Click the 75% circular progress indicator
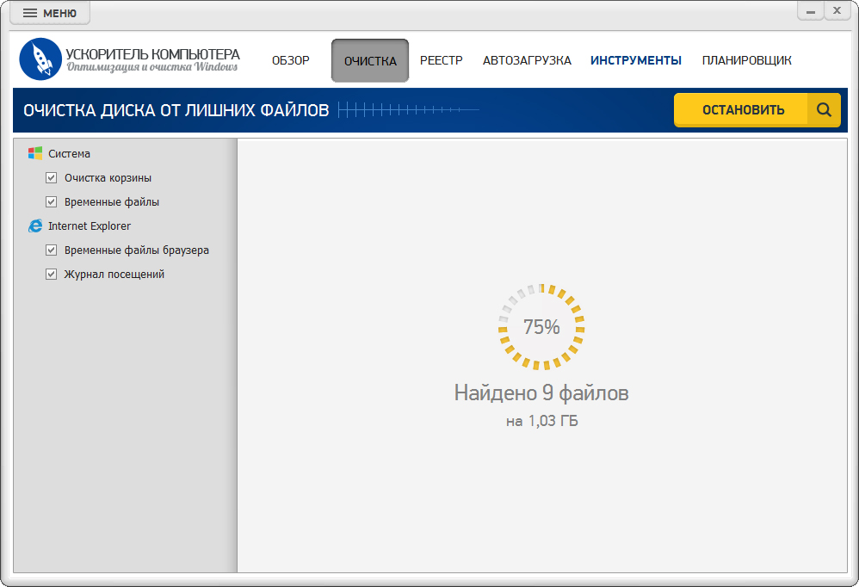Image resolution: width=859 pixels, height=587 pixels. 541,327
